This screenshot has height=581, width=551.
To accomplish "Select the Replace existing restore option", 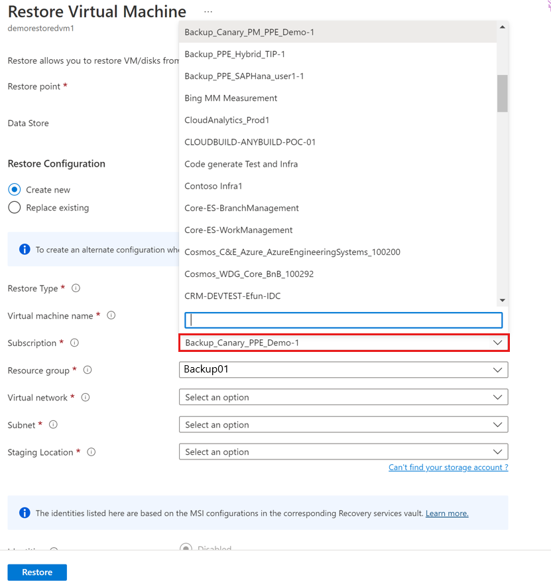I will (13, 207).
